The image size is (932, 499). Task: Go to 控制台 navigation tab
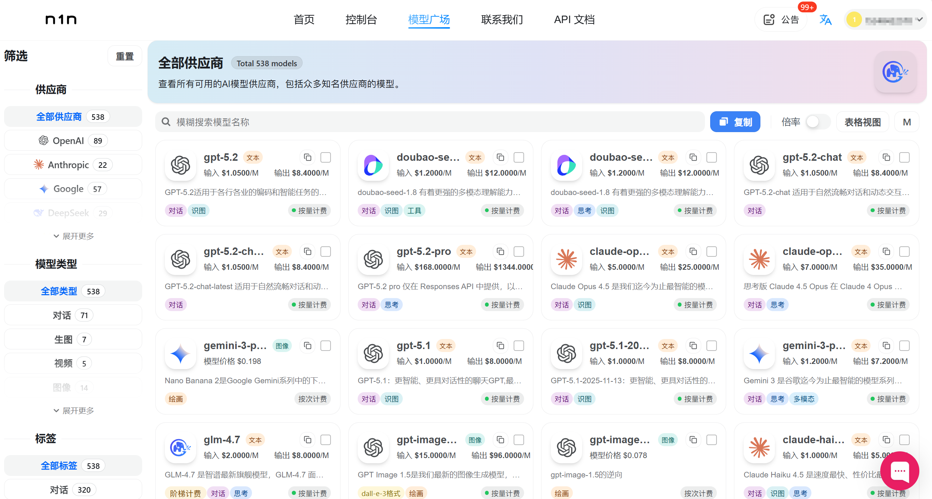pyautogui.click(x=361, y=19)
